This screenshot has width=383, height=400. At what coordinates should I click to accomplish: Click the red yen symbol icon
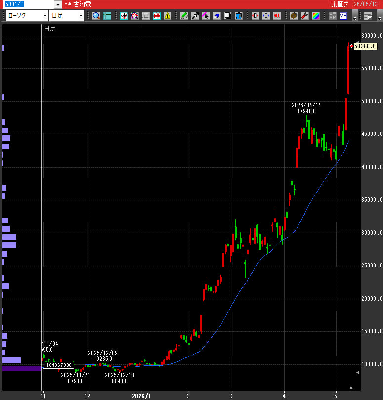point(157,16)
